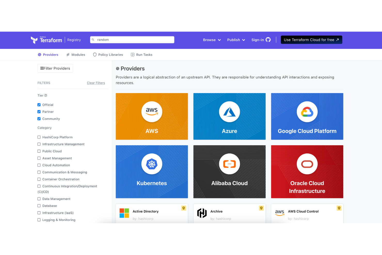Click the Run Tasks play icon

pos(133,55)
